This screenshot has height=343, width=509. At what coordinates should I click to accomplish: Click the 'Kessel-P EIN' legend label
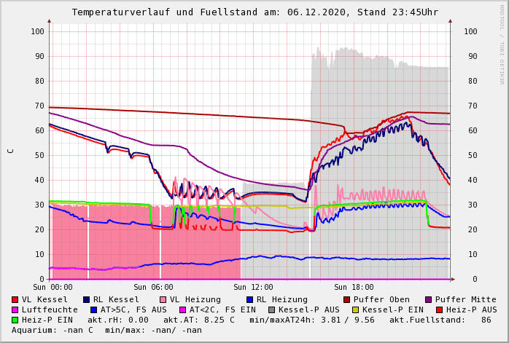click(x=393, y=310)
